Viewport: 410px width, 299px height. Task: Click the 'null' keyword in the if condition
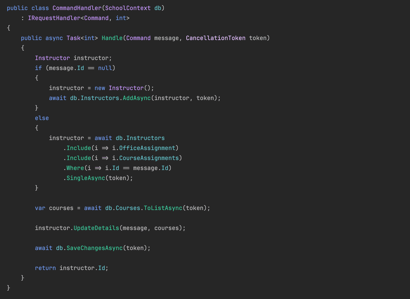(105, 68)
